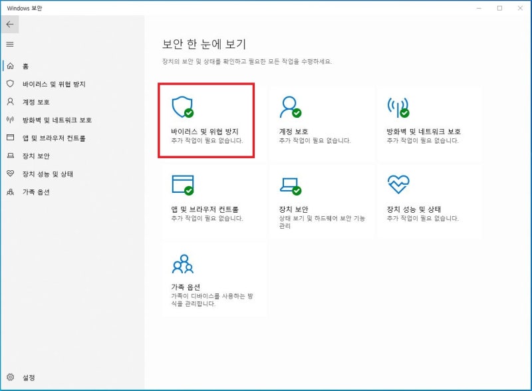Click the person icon for 계정 보호 in sidebar
This screenshot has height=391, width=532.
point(11,102)
